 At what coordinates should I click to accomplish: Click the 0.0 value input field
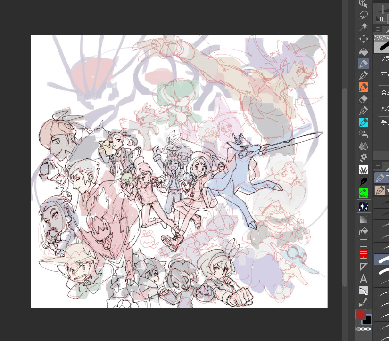pyautogui.click(x=381, y=19)
